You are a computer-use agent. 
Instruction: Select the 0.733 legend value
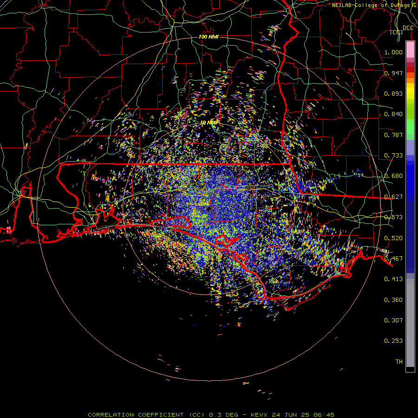click(x=393, y=156)
